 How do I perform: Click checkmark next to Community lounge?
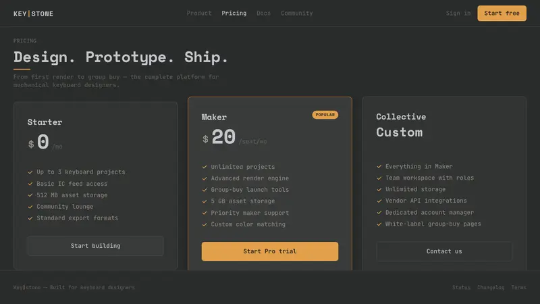(30, 207)
